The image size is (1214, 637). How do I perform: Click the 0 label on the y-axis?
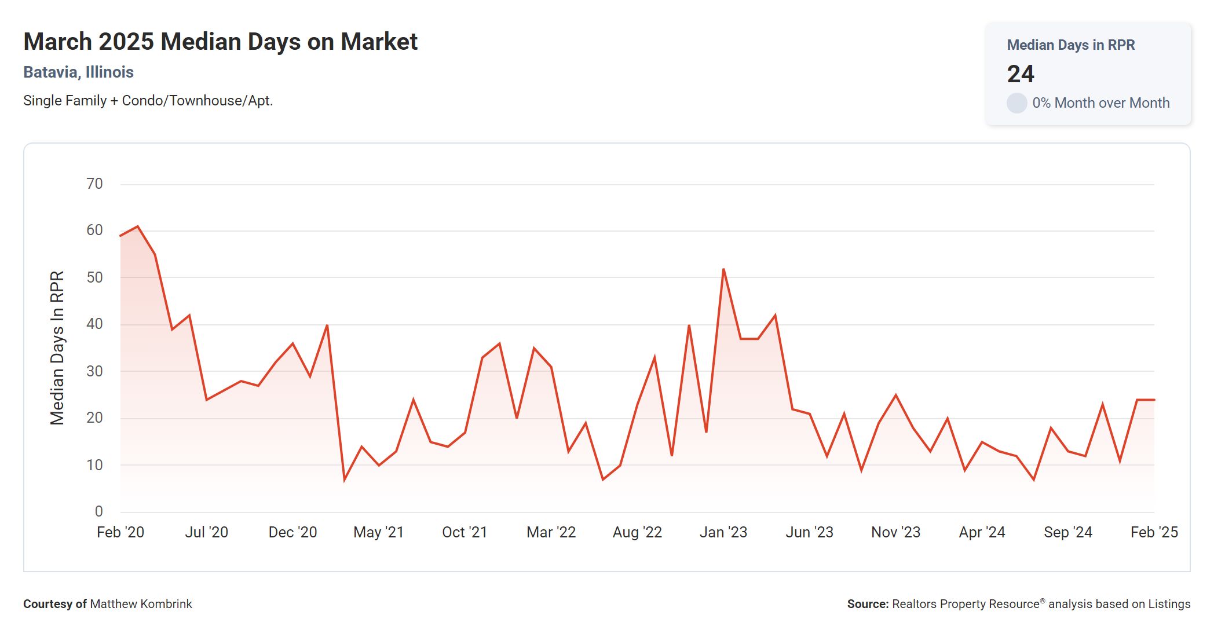click(x=98, y=511)
